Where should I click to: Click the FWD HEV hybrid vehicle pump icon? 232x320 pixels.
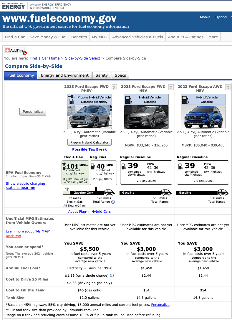(128, 99)
